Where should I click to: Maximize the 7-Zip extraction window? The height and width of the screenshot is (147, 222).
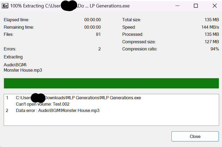(196, 6)
